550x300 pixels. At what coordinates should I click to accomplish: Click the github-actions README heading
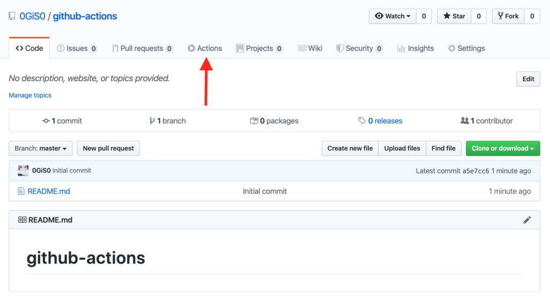pyautogui.click(x=86, y=258)
